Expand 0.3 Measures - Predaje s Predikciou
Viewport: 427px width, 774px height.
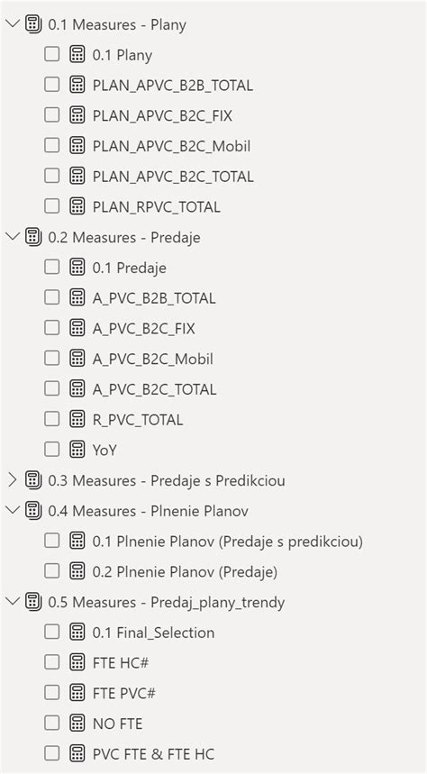13,479
